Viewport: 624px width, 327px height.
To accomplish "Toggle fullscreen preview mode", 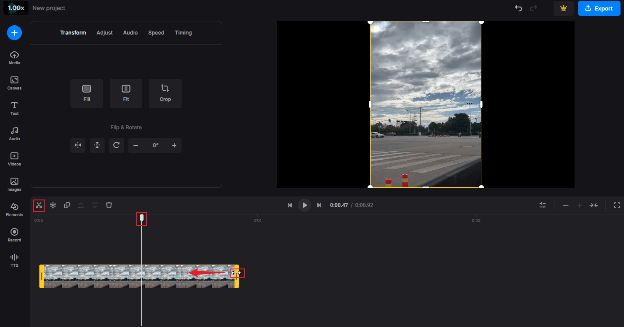I will click(617, 205).
